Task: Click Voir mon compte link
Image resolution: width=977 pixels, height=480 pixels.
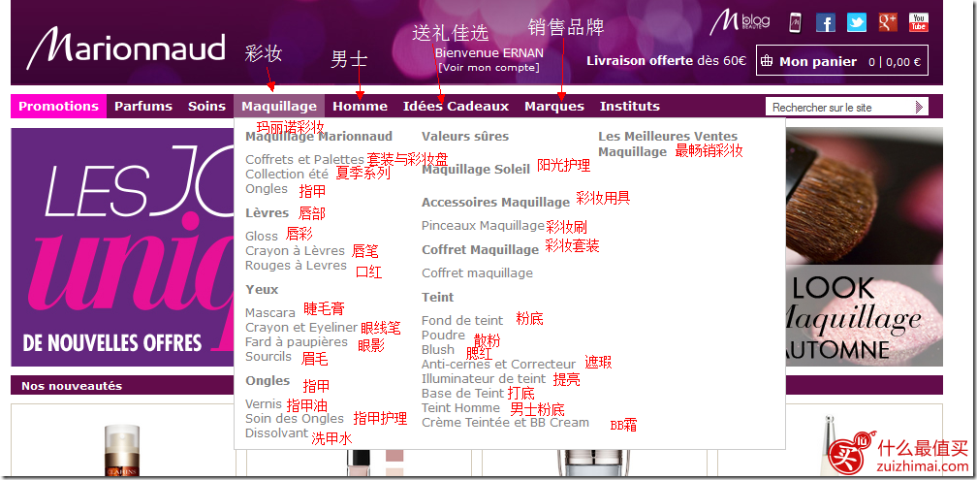Action: click(x=488, y=67)
